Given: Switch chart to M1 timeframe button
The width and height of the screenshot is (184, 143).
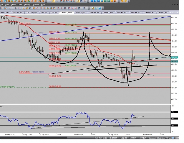Looking at the screenshot, I should pos(92,1).
